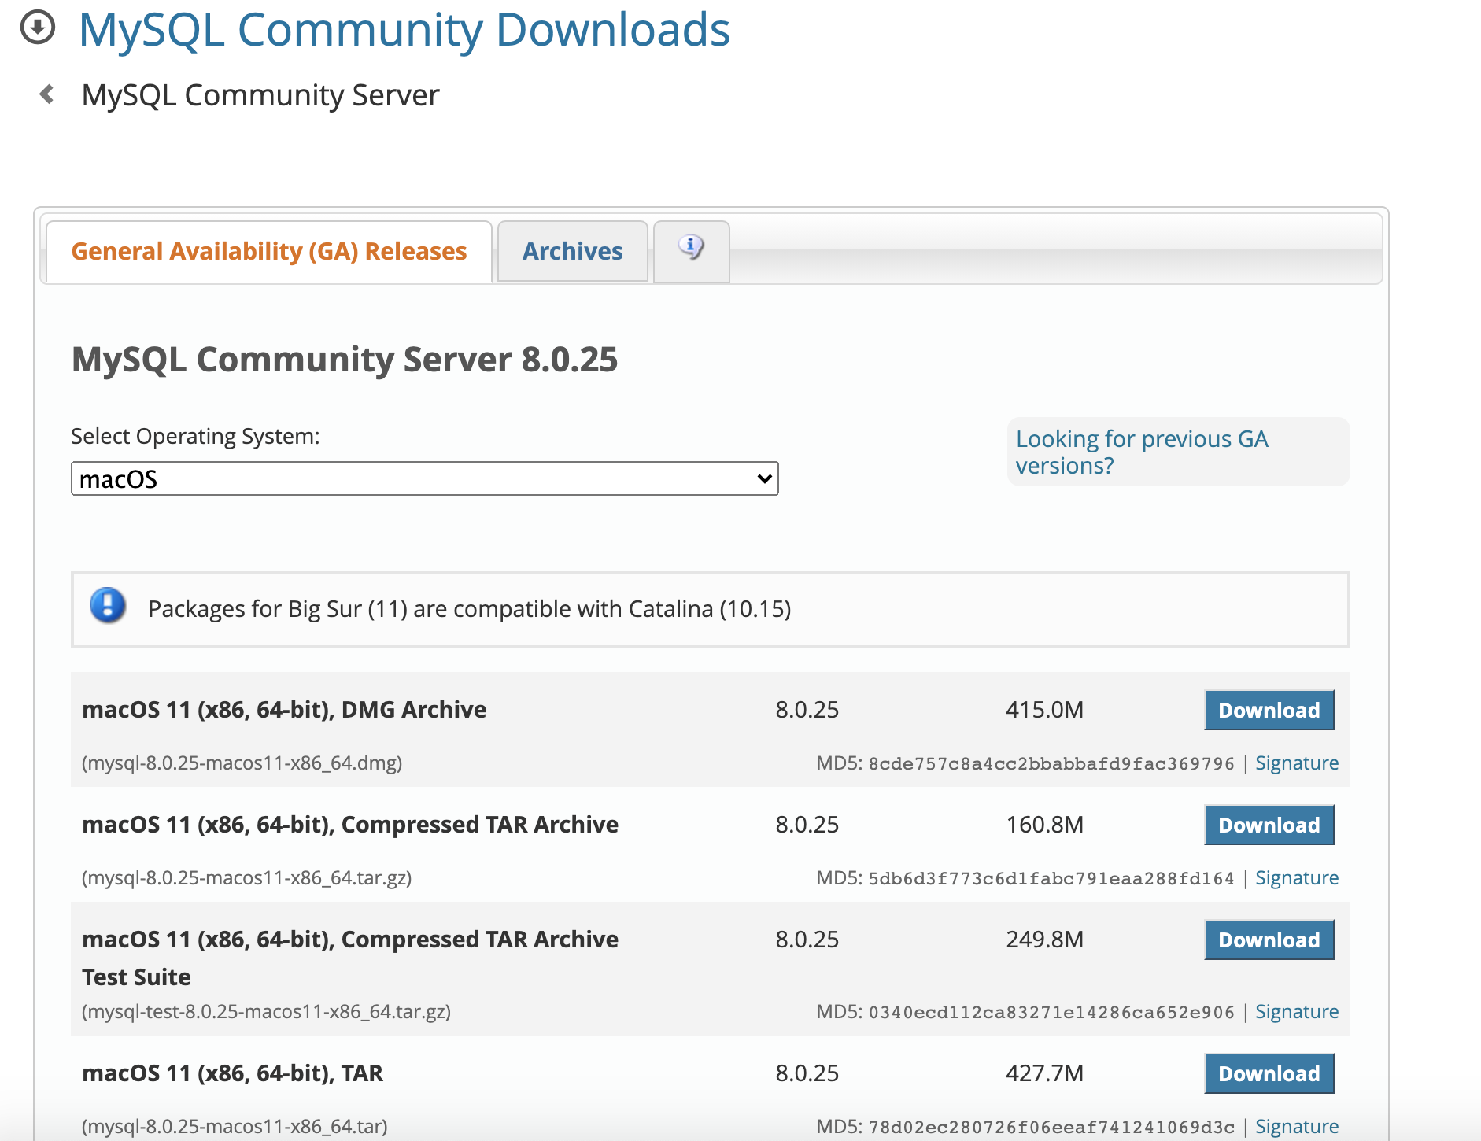1481x1141 pixels.
Task: Click MD5 hash 5db6d3f773c6d1fabc791eaa288fd164
Action: coord(1051,878)
